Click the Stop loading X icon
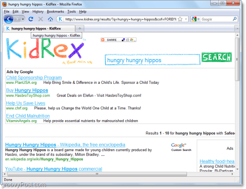Screen dimensions: 246x189 [x=41, y=19]
